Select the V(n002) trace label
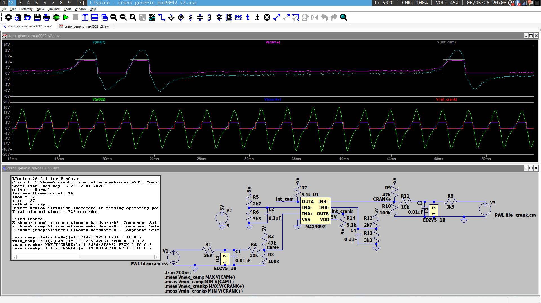 pyautogui.click(x=99, y=99)
